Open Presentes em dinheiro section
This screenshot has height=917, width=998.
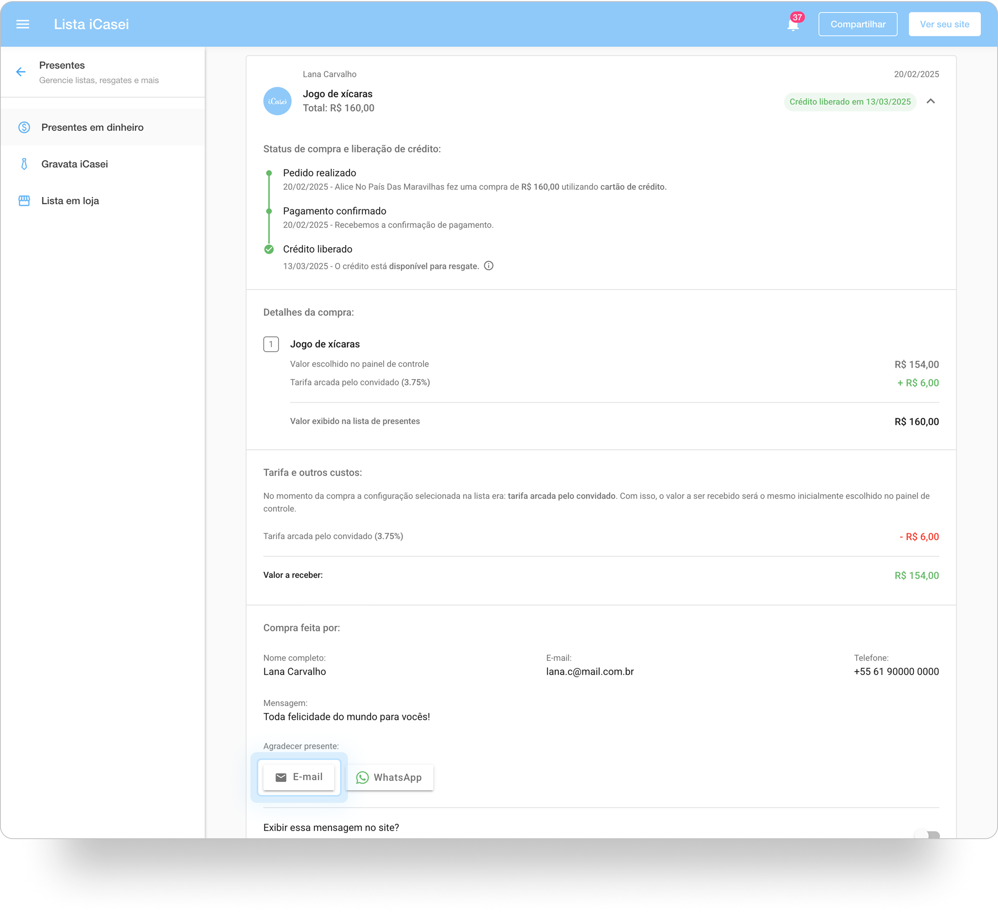click(92, 127)
